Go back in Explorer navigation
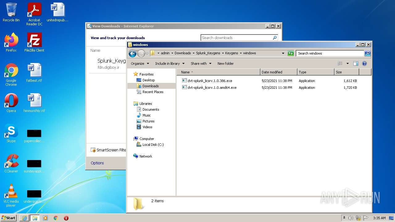 132,53
